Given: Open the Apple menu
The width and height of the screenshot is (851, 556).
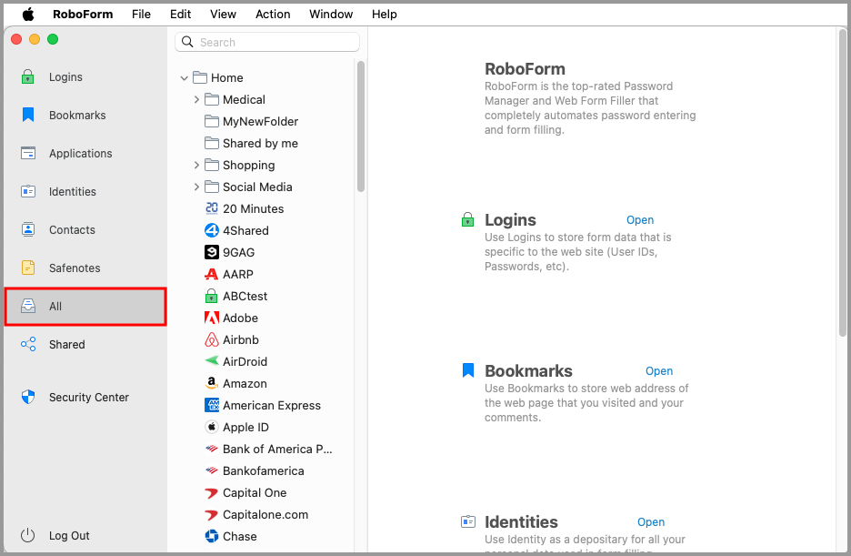Looking at the screenshot, I should [x=28, y=15].
